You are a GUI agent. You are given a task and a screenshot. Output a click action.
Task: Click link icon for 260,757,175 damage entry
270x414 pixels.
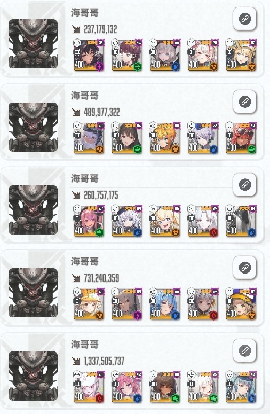244,184
